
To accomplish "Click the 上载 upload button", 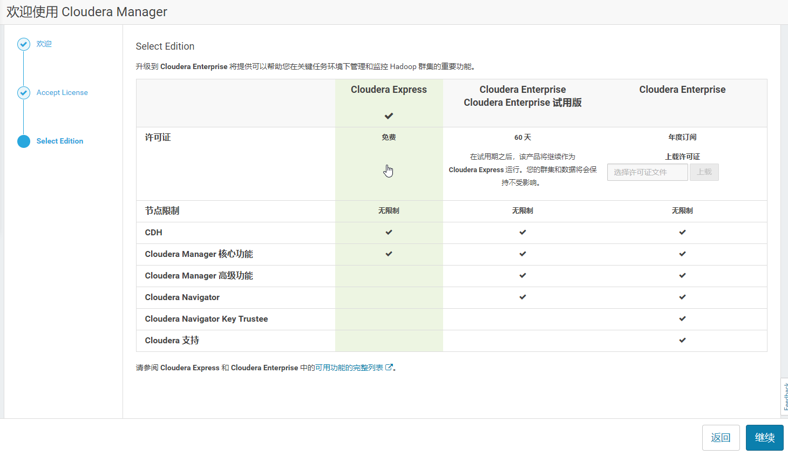I will click(x=704, y=172).
